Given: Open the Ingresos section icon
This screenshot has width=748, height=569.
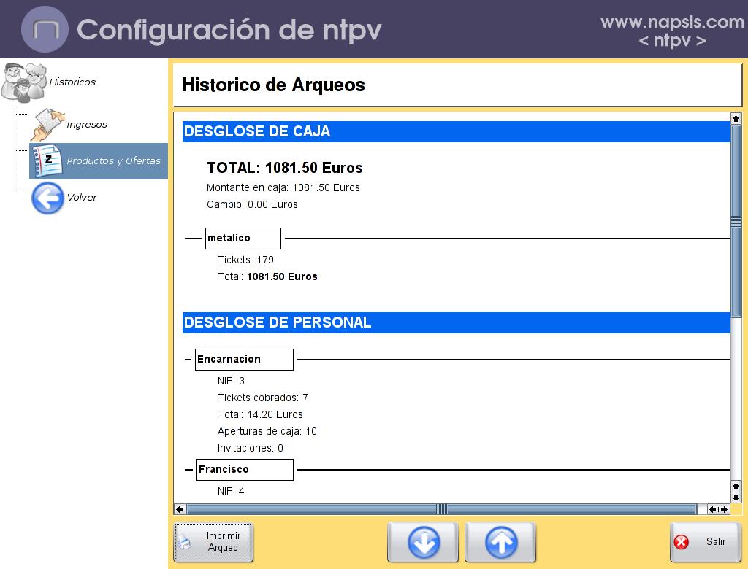Looking at the screenshot, I should click(x=47, y=124).
